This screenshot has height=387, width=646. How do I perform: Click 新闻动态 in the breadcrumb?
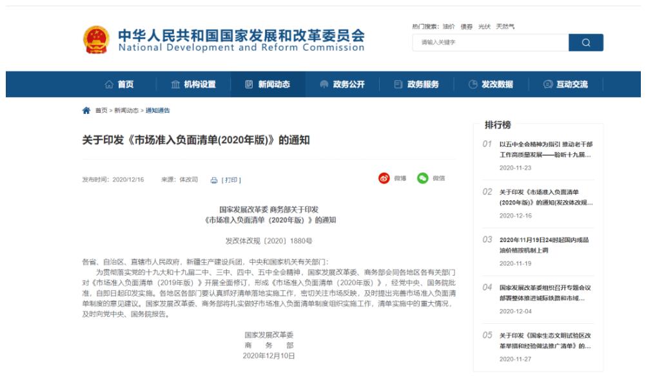(126, 110)
